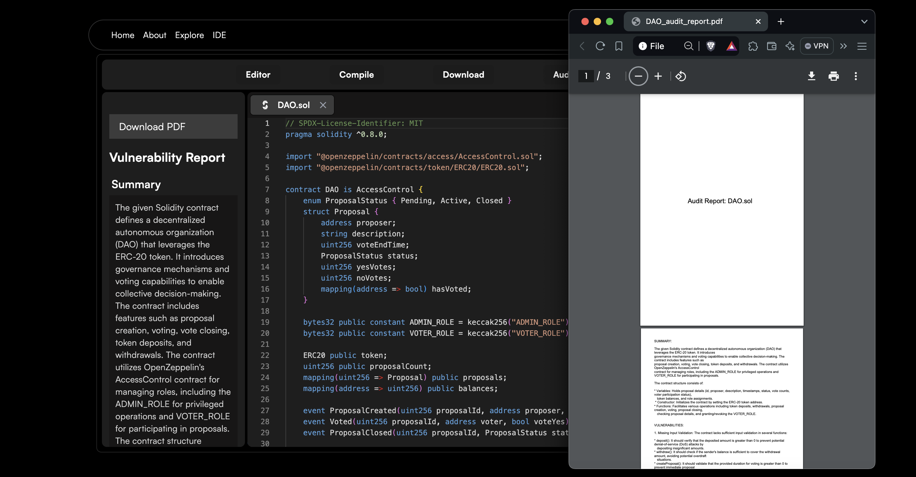Image resolution: width=916 pixels, height=477 pixels.
Task: Open the browser hamburger main menu
Action: pos(862,46)
